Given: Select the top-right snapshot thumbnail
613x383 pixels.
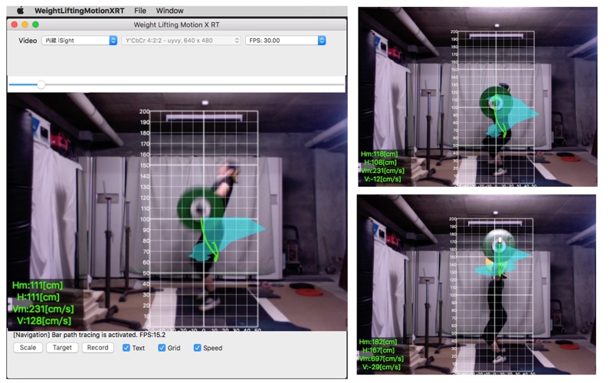Looking at the screenshot, I should tap(477, 97).
